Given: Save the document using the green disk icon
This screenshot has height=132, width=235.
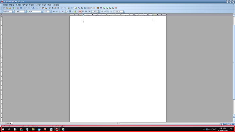Looking at the screenshot, I should pos(14,8).
